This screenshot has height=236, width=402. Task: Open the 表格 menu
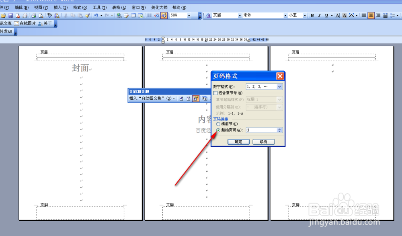(119, 8)
